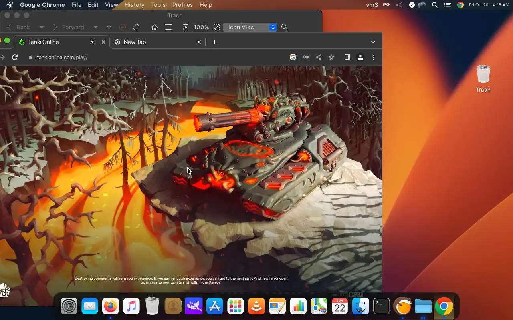Open Chrome three-dot menu
Screen dimensions: 513x320
(x=373, y=57)
